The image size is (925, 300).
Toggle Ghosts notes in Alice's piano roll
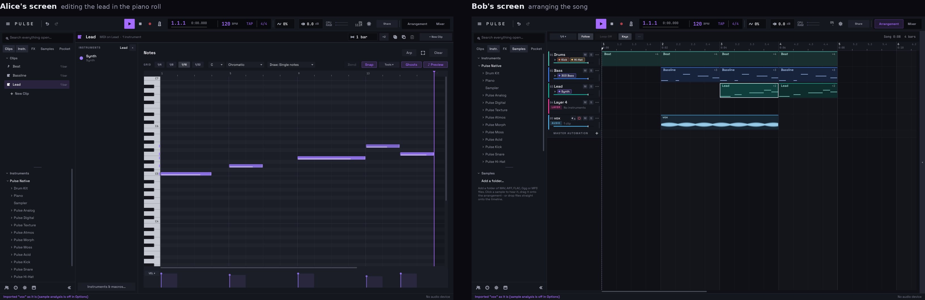(411, 65)
